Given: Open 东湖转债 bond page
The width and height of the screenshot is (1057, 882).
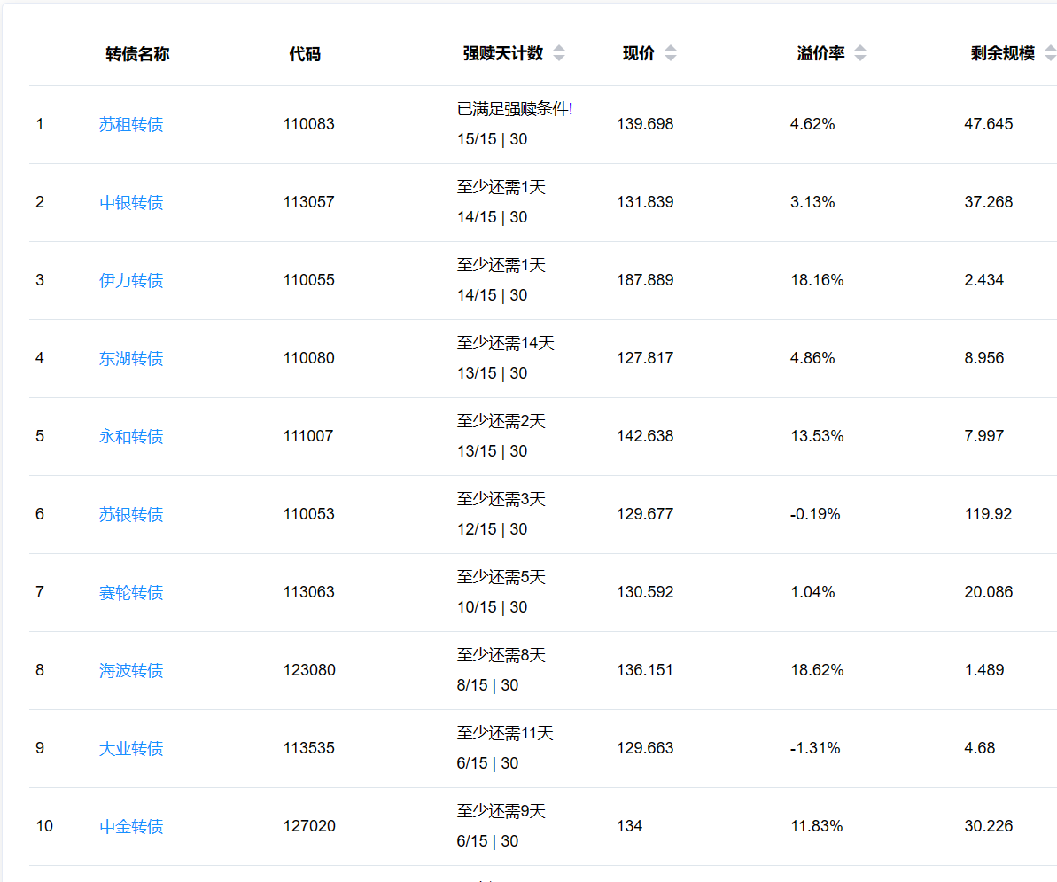Looking at the screenshot, I should pos(131,358).
